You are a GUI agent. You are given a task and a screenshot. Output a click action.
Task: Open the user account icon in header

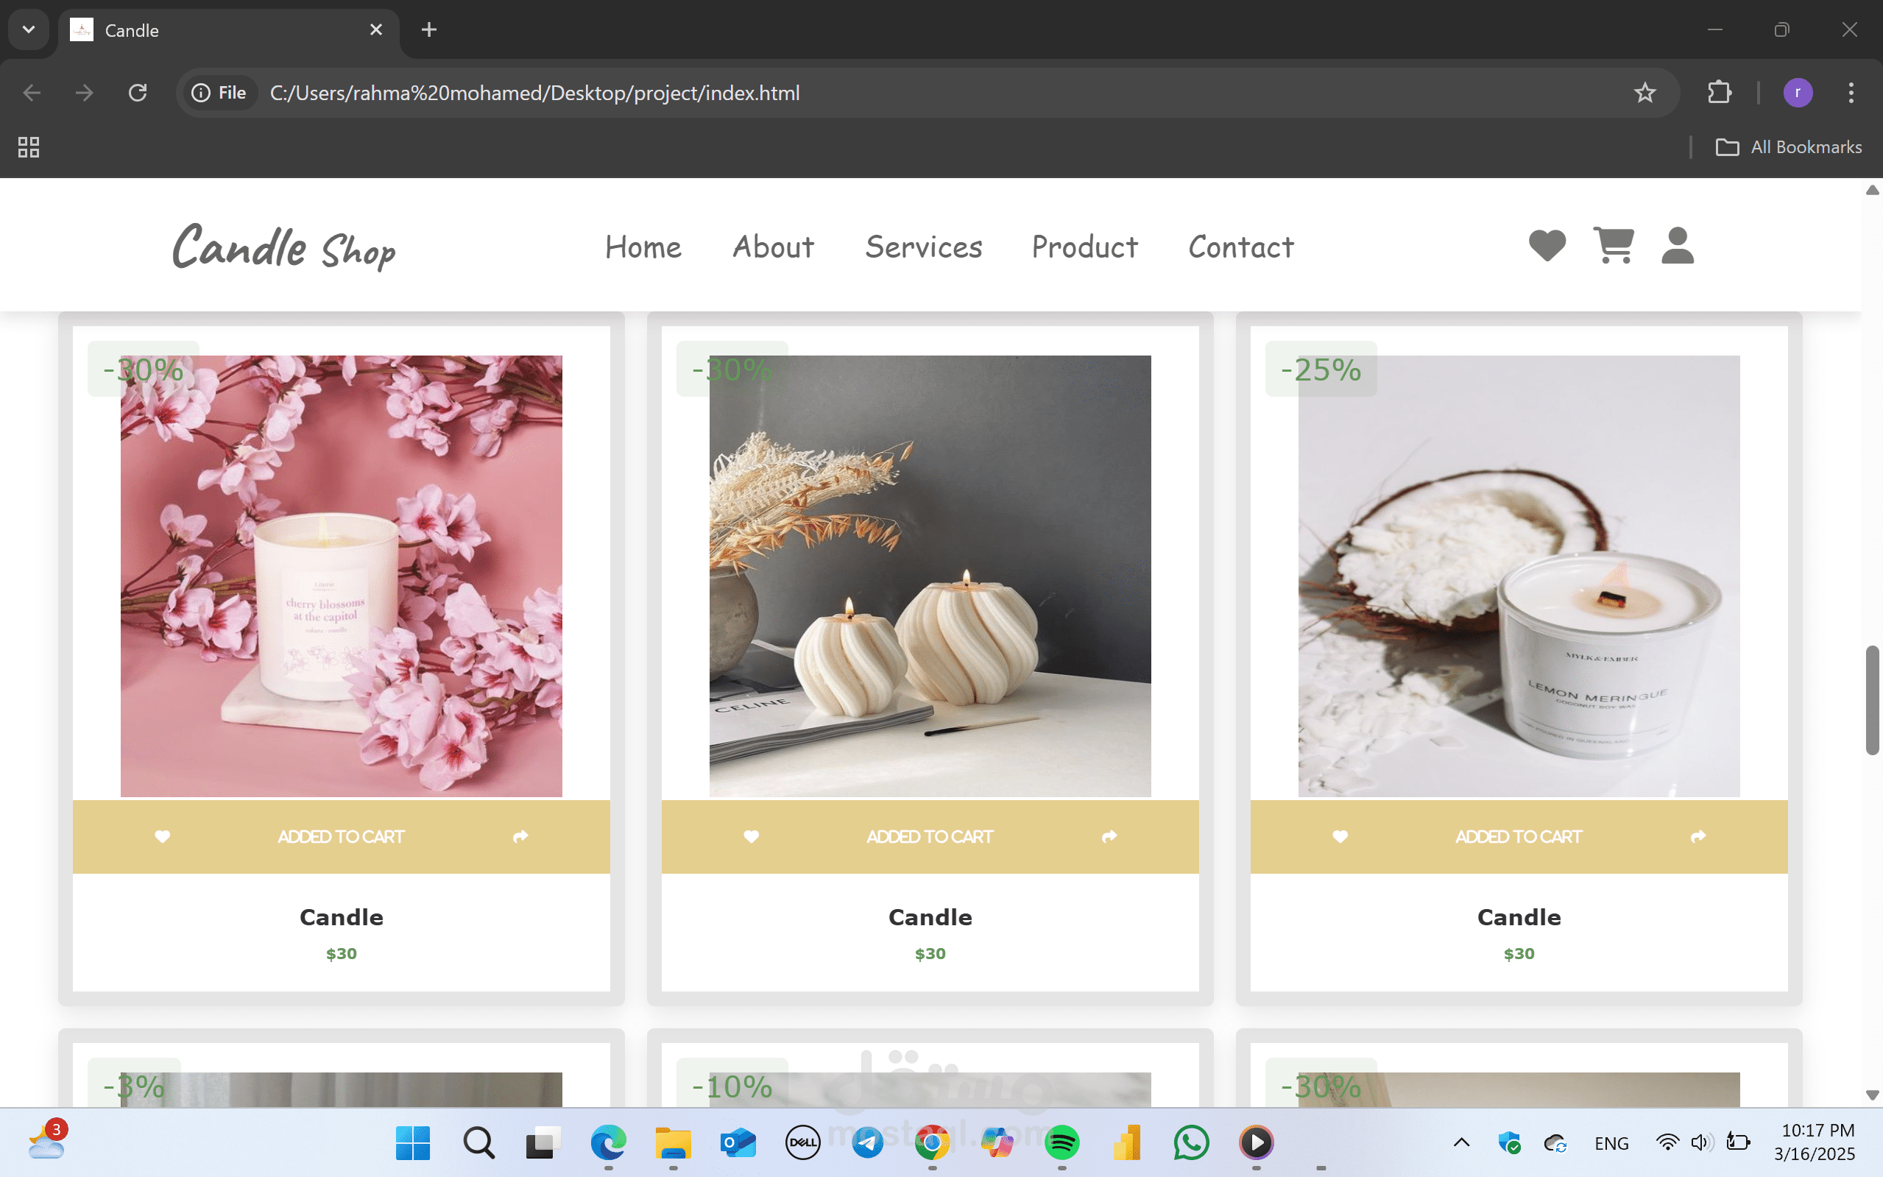click(x=1677, y=246)
